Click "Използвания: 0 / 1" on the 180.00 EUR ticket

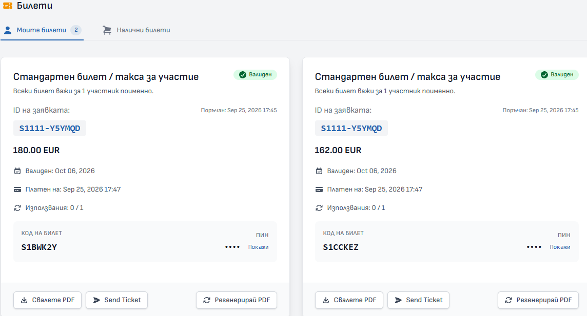54,207
